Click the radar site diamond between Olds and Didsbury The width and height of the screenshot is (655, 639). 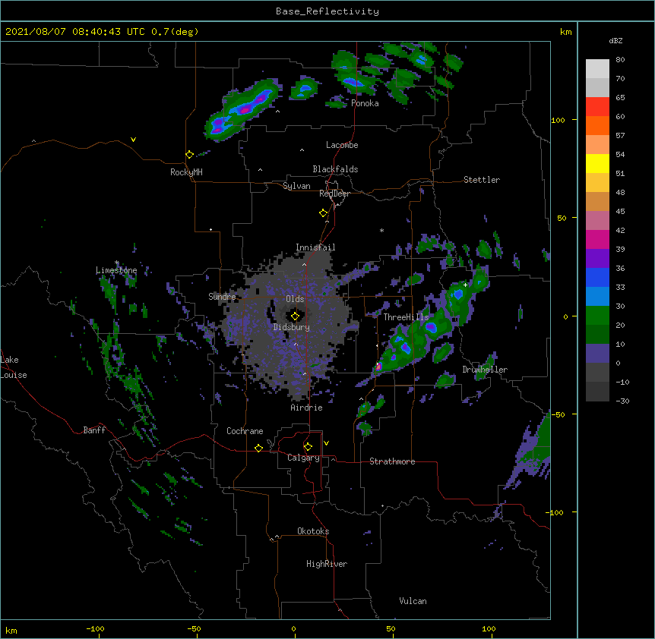(296, 316)
